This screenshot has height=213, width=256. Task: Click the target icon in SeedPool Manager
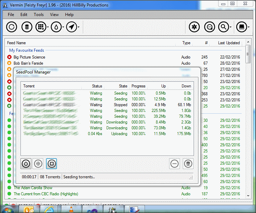38,164
